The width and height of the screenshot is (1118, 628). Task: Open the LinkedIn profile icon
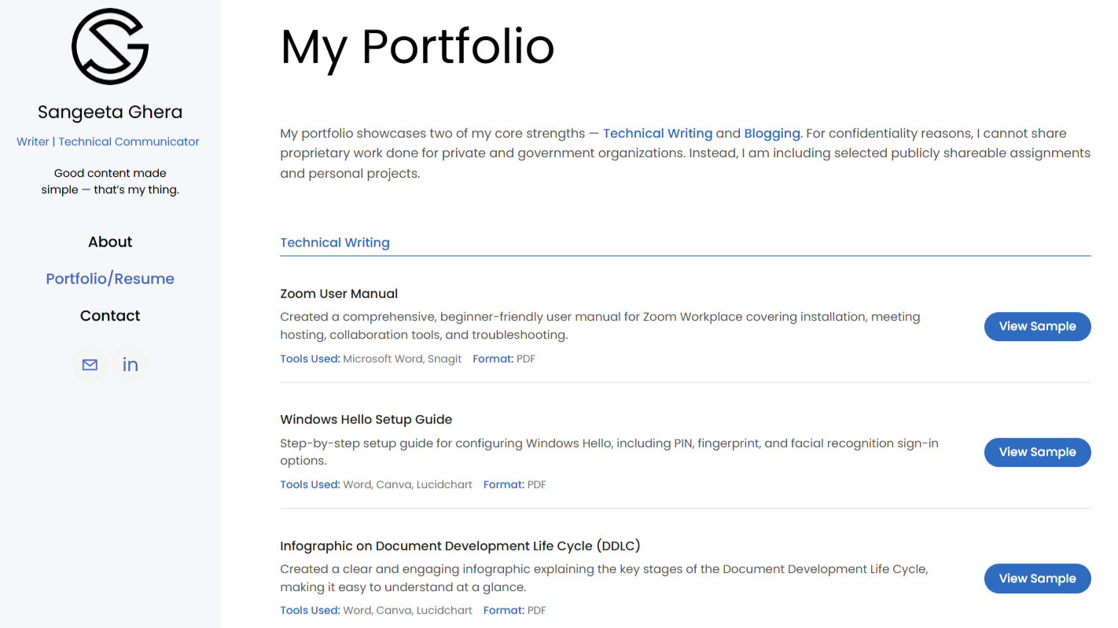pos(131,365)
